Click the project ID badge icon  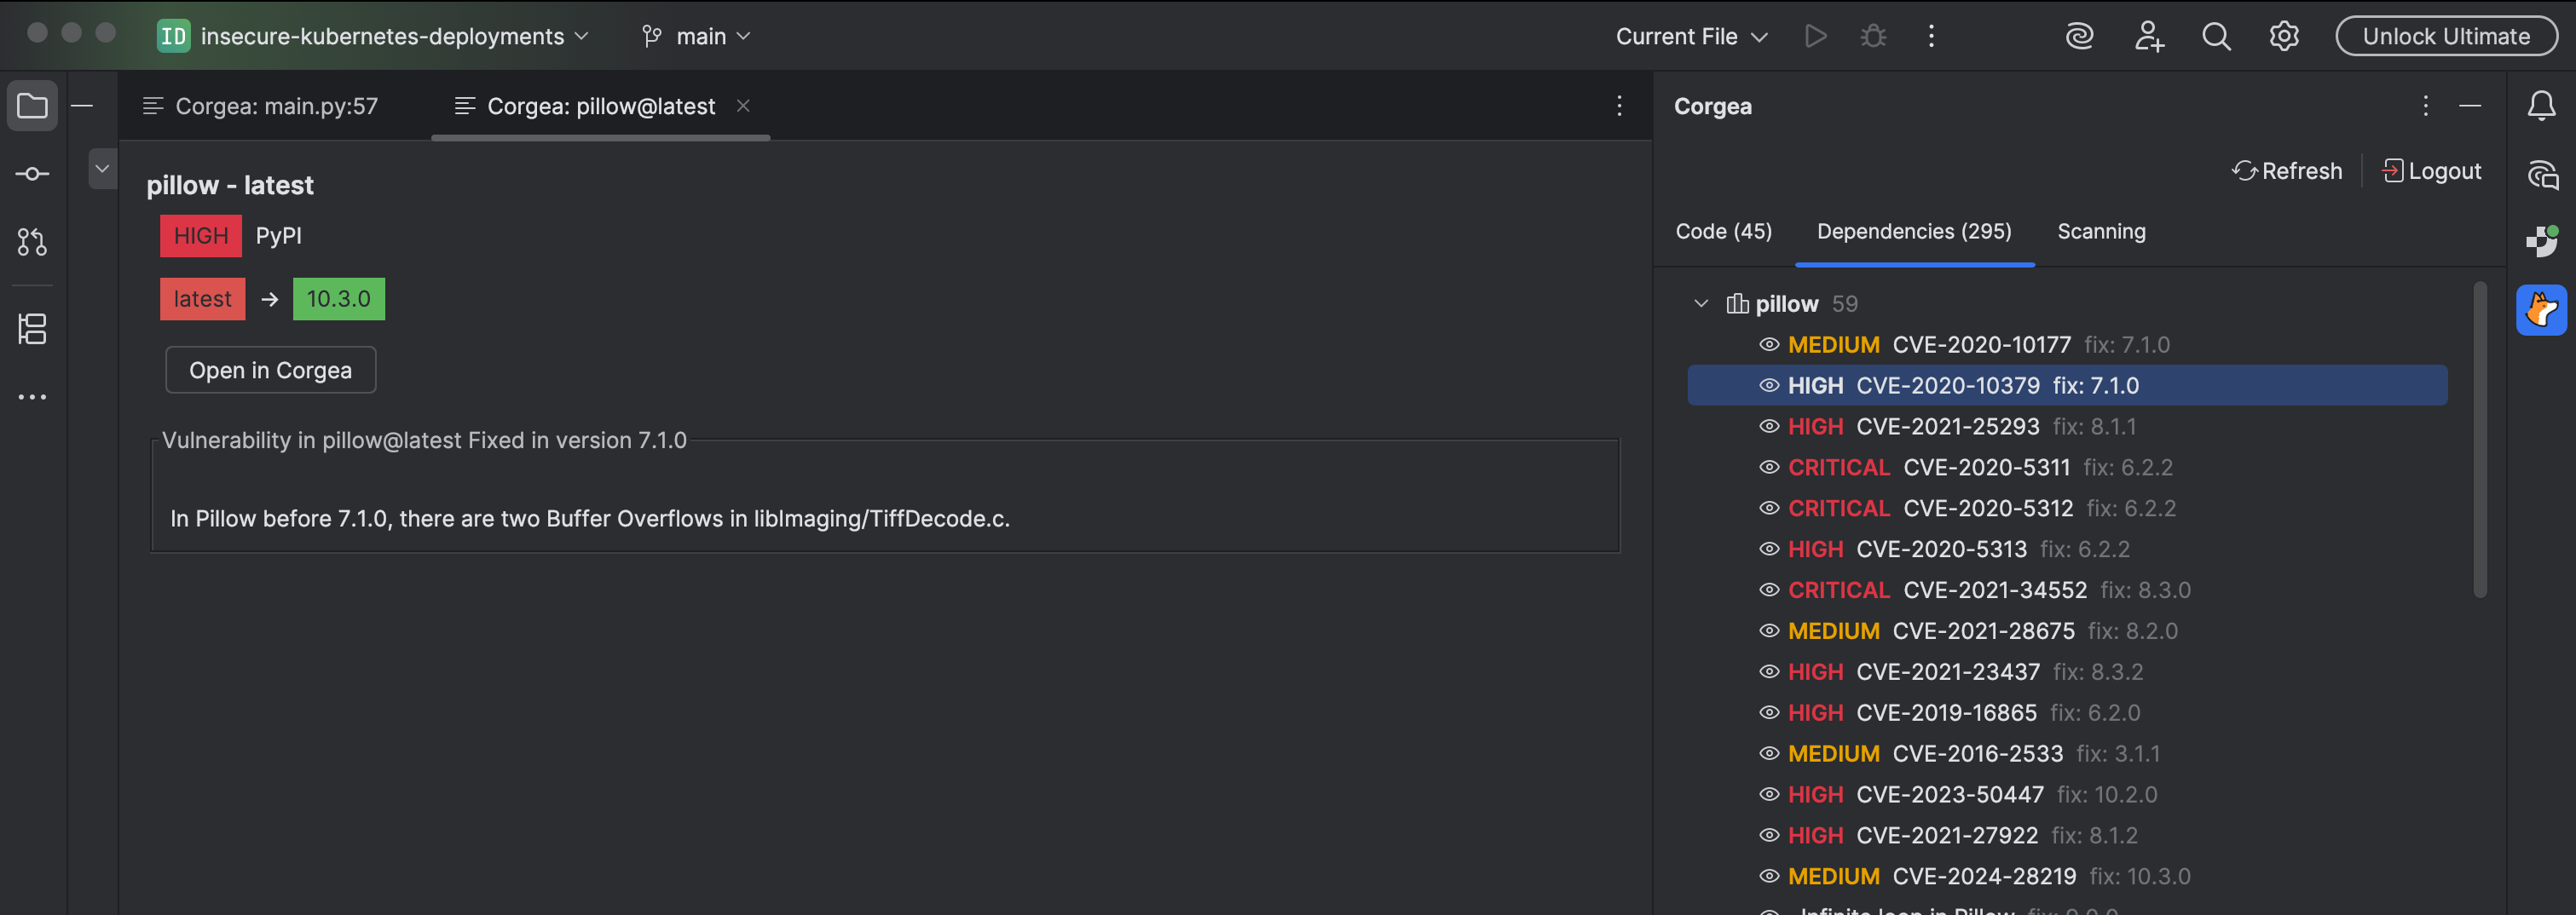[x=173, y=36]
